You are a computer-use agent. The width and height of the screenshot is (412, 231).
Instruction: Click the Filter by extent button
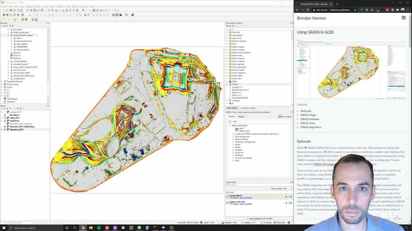tap(276, 188)
